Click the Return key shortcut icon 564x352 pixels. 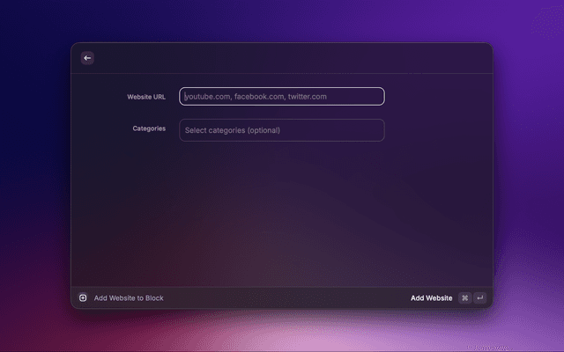[x=479, y=298]
